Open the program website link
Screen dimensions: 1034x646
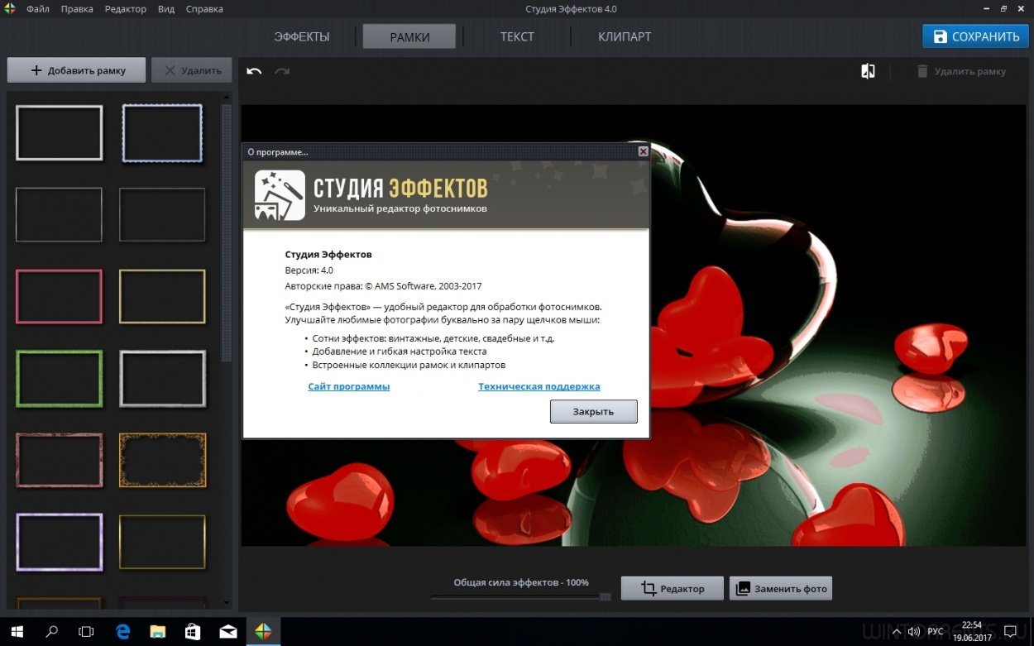point(348,386)
